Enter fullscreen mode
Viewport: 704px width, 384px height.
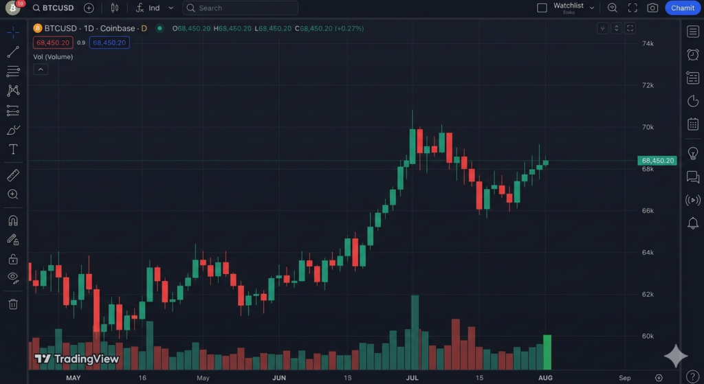pyautogui.click(x=632, y=8)
